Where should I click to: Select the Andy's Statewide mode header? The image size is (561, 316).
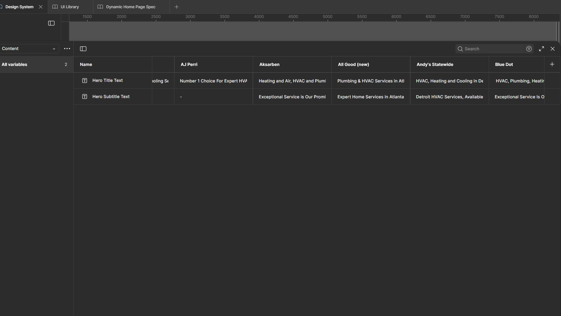tap(449, 65)
